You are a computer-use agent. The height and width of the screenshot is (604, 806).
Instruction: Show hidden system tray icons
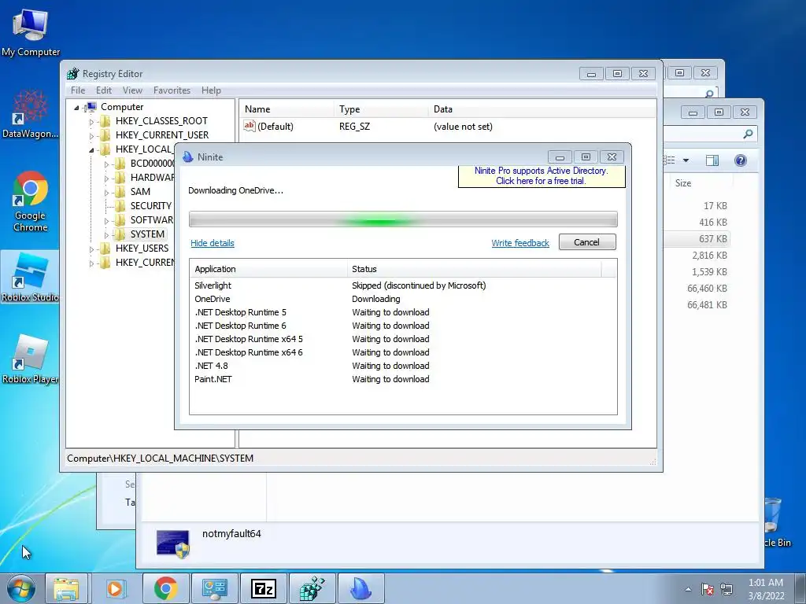(688, 589)
